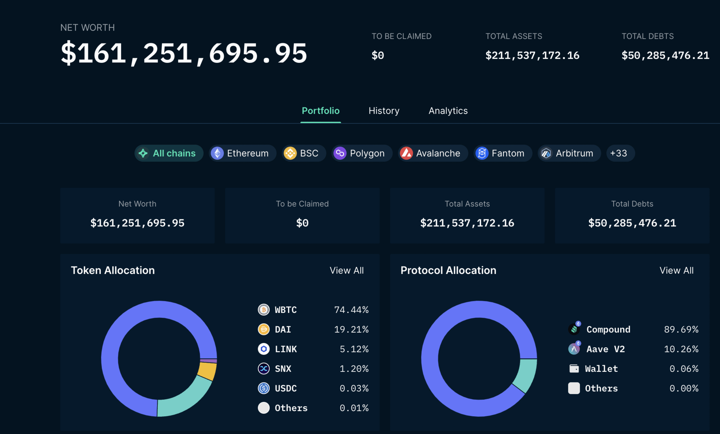Switch to the History tab

(x=384, y=111)
